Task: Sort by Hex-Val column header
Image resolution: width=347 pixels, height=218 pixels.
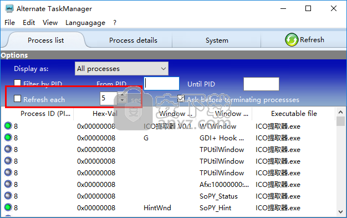Action: click(x=105, y=114)
